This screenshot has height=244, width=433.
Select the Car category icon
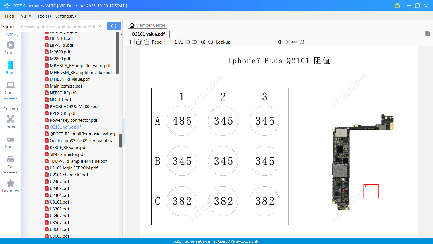pos(11,162)
